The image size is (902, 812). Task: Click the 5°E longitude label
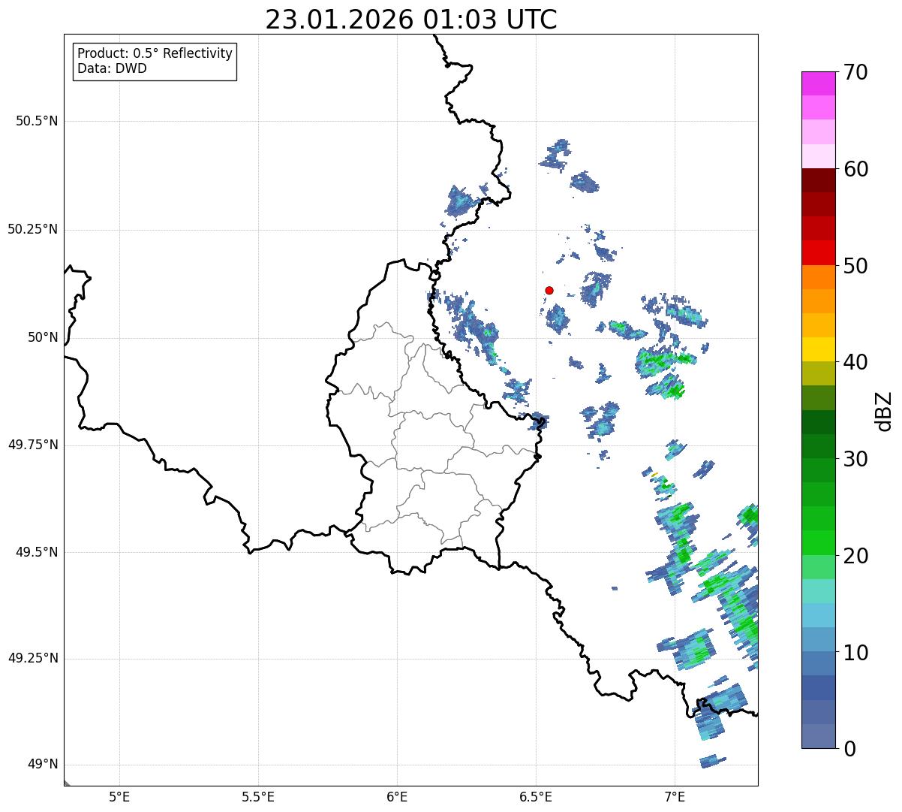point(119,796)
